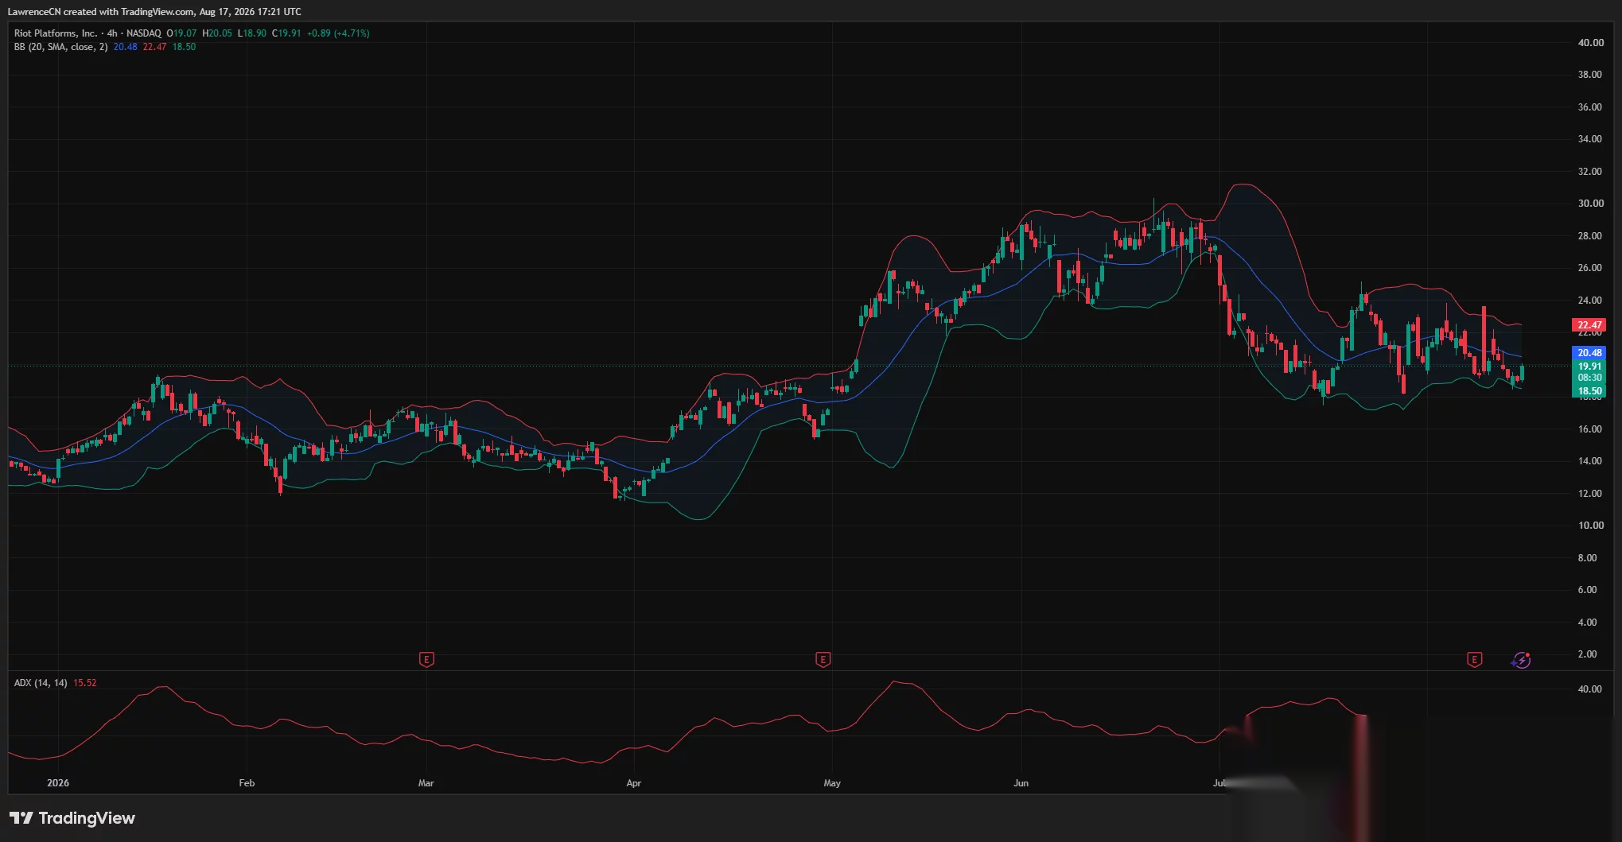Click the earnings marker between Feb and Mar
This screenshot has width=1622, height=842.
pyautogui.click(x=426, y=659)
